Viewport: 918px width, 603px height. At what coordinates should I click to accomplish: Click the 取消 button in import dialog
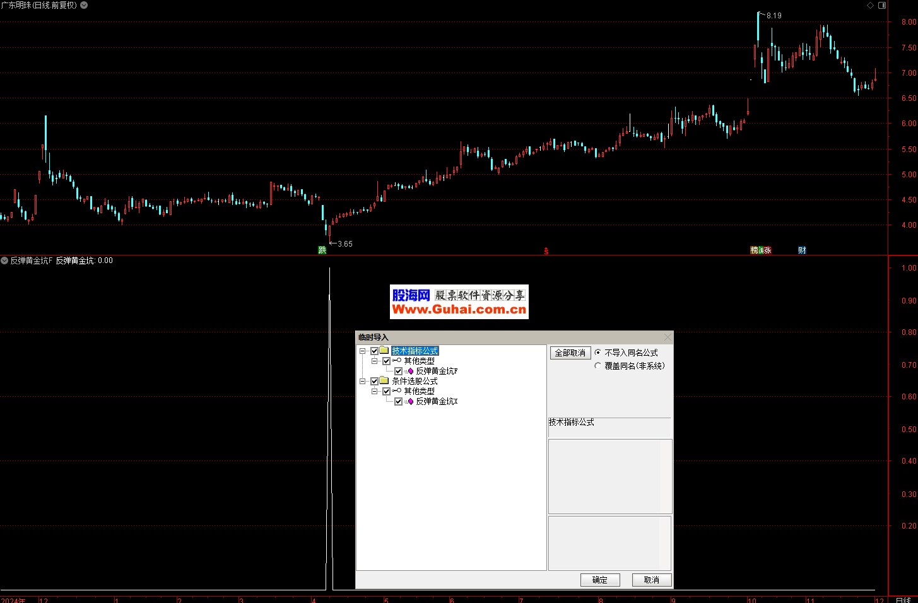(652, 580)
